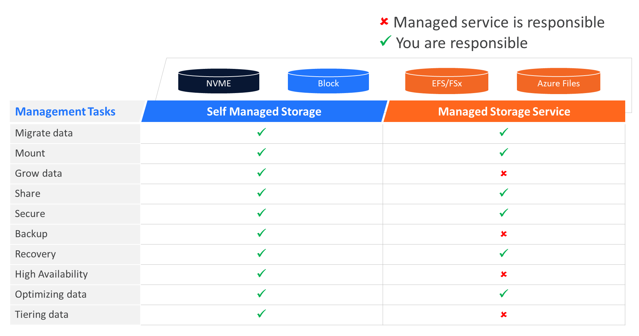The image size is (639, 336).
Task: Click red X in Tiering data row
Action: pyautogui.click(x=503, y=314)
